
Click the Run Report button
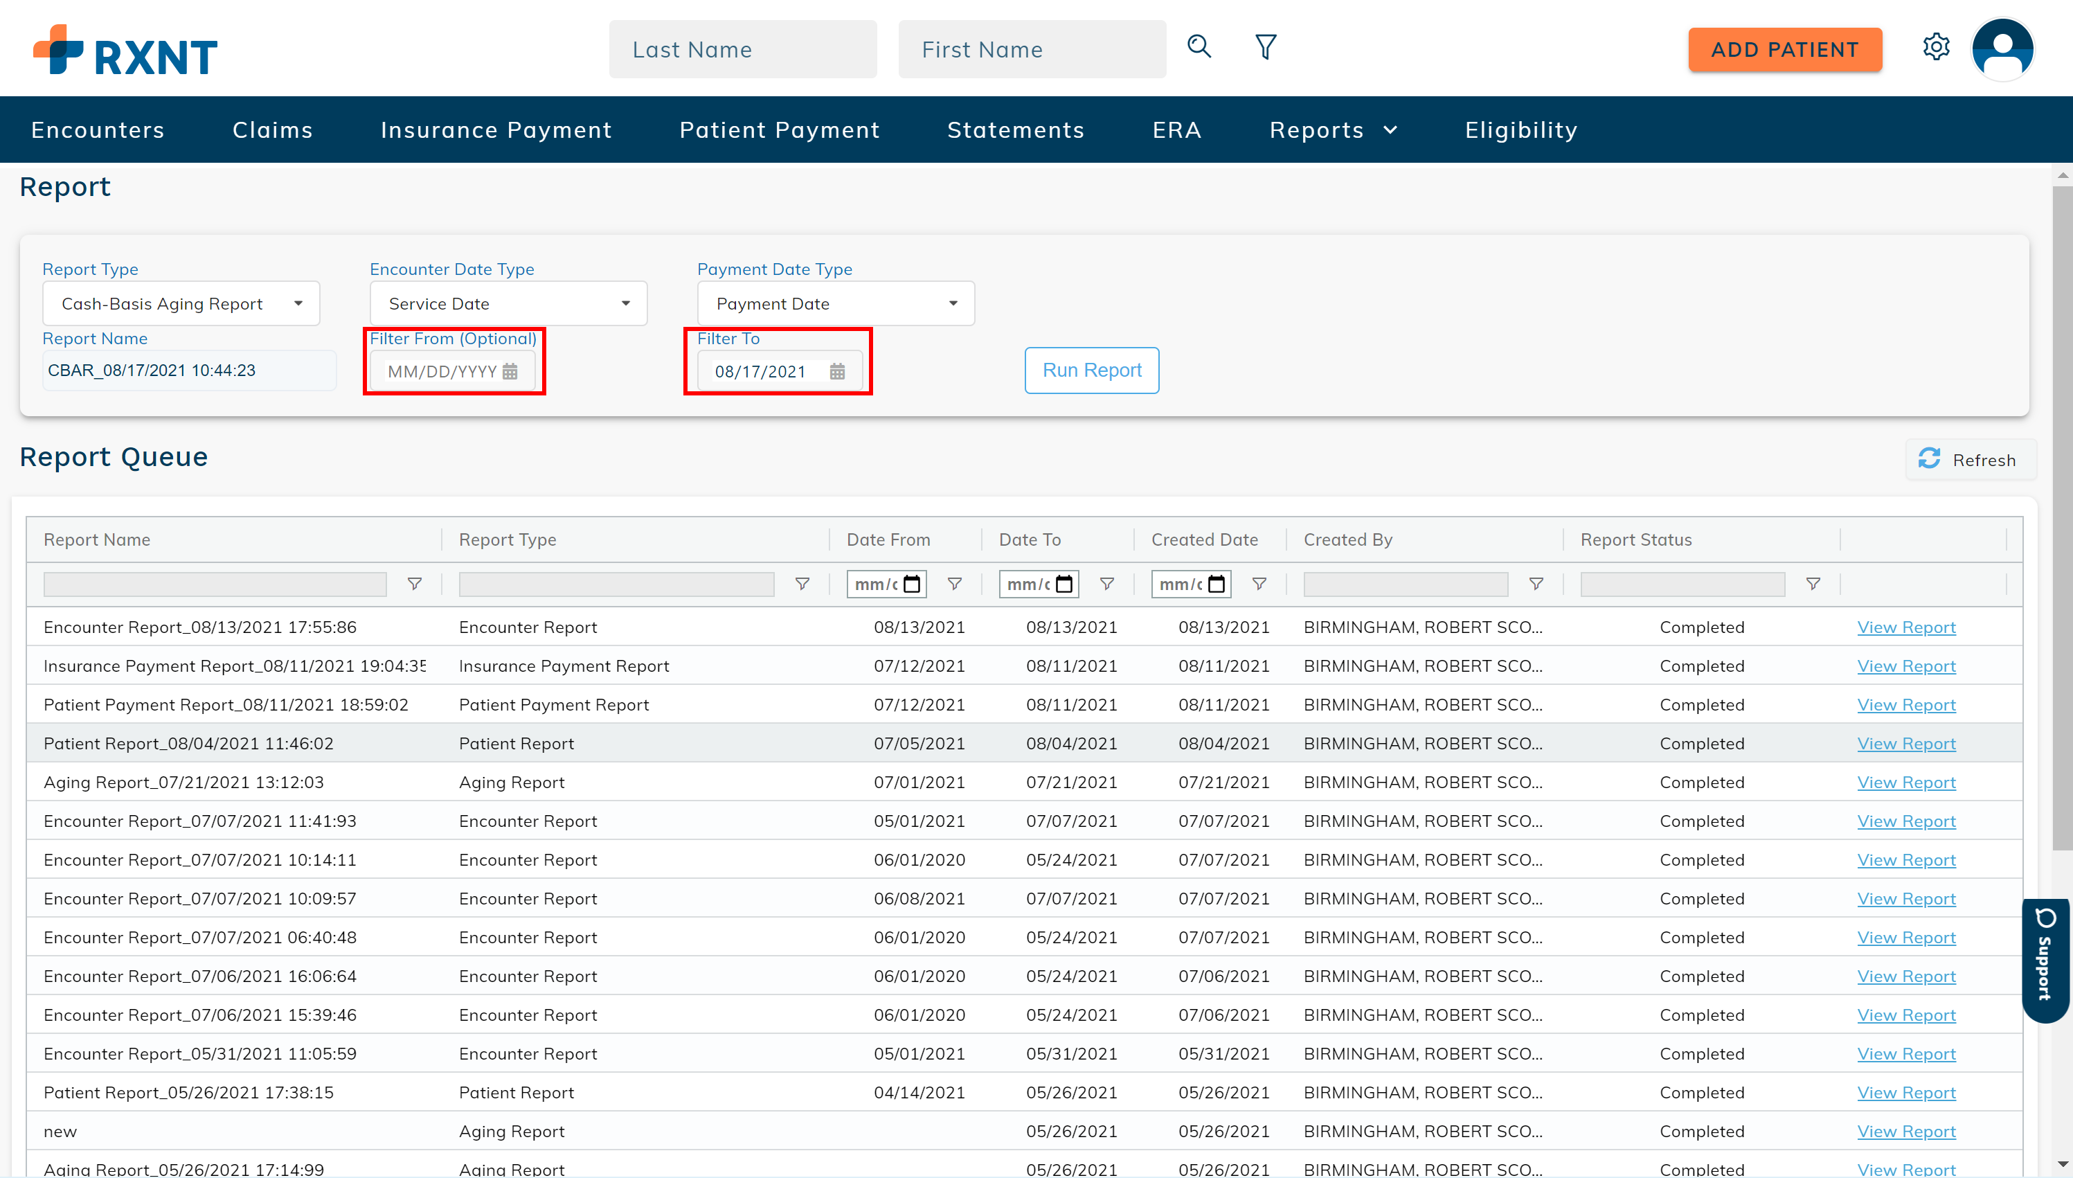[1091, 370]
